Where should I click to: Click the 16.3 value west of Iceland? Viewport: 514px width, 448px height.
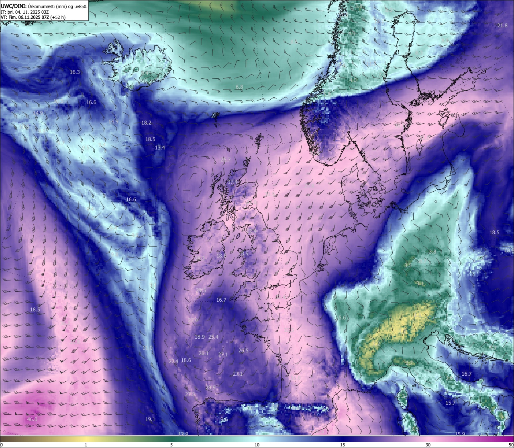(x=75, y=72)
